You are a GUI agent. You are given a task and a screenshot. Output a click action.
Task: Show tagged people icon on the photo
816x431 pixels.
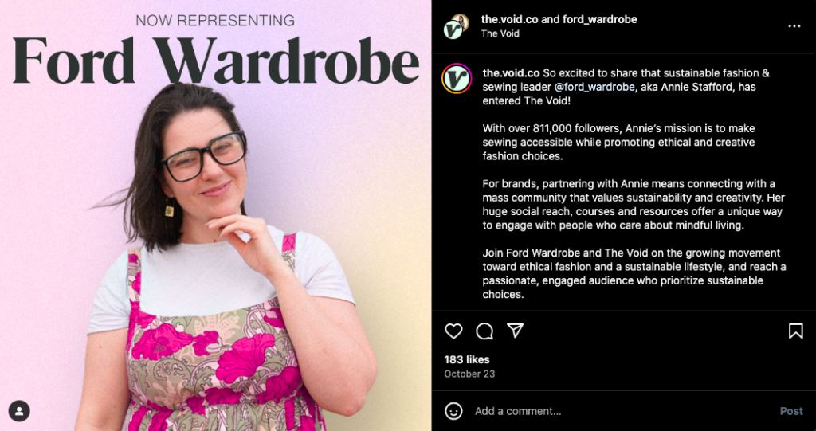tap(19, 411)
